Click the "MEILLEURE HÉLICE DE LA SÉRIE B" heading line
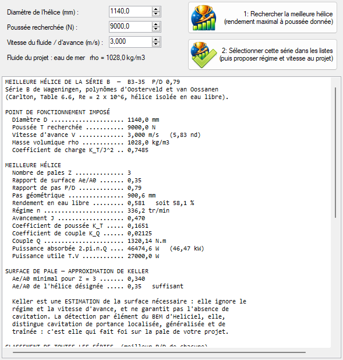This screenshot has width=343, height=360. click(x=93, y=82)
